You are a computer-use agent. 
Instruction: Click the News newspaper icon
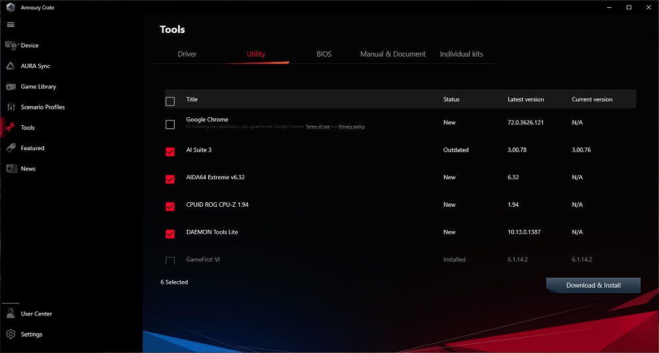pyautogui.click(x=11, y=169)
